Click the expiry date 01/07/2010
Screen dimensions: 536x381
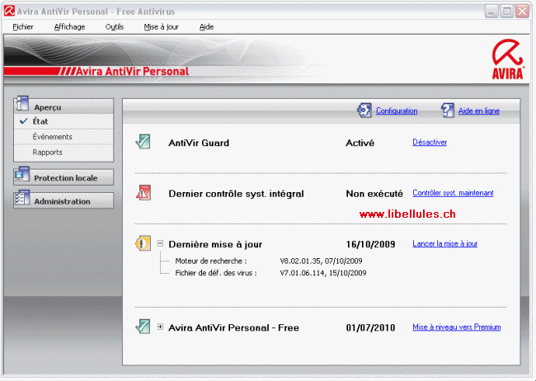370,327
